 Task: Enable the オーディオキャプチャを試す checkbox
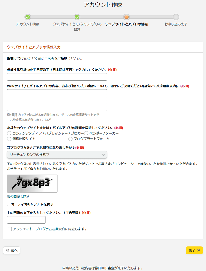point(9,204)
